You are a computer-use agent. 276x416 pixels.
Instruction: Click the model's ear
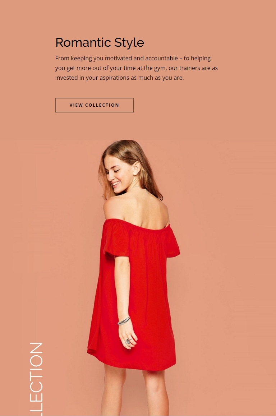click(137, 169)
